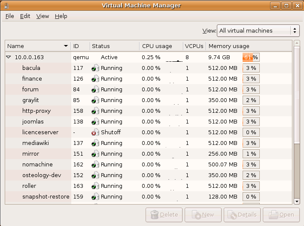Click the running status icon for nomachine
The image size is (304, 226).
pyautogui.click(x=95, y=164)
